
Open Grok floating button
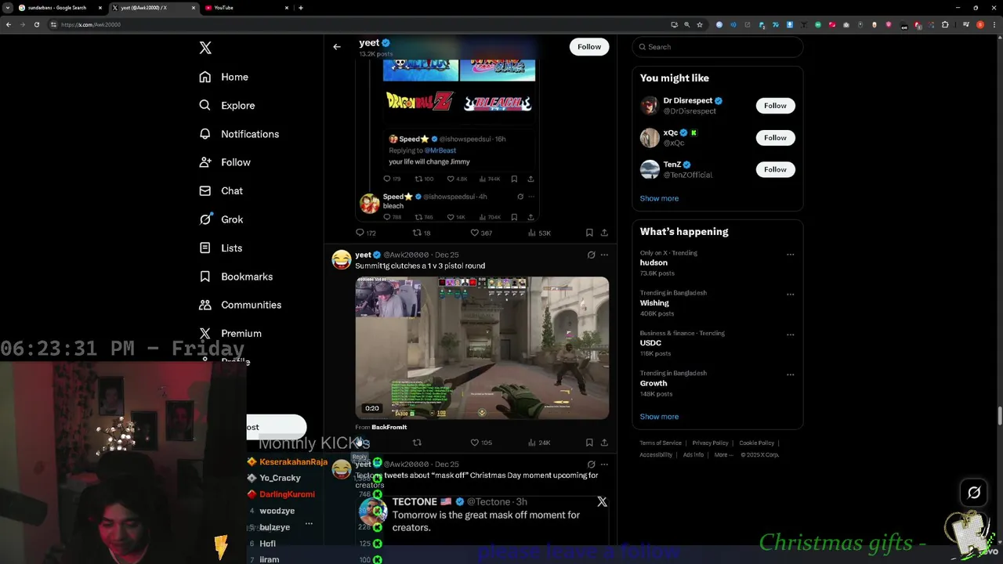click(974, 493)
